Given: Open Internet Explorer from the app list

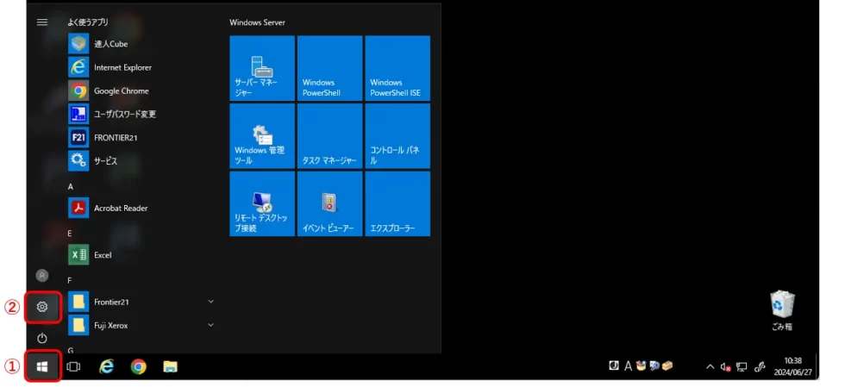Looking at the screenshot, I should (x=122, y=67).
